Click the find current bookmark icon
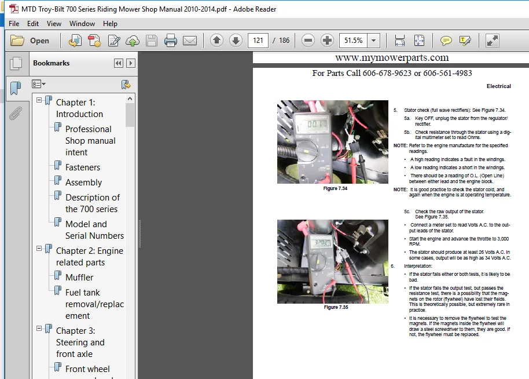The image size is (529, 379). click(126, 85)
